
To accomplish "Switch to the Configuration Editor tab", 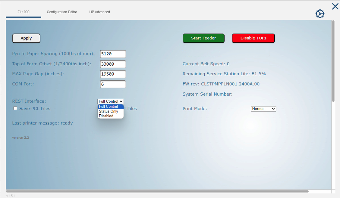I will [x=62, y=12].
